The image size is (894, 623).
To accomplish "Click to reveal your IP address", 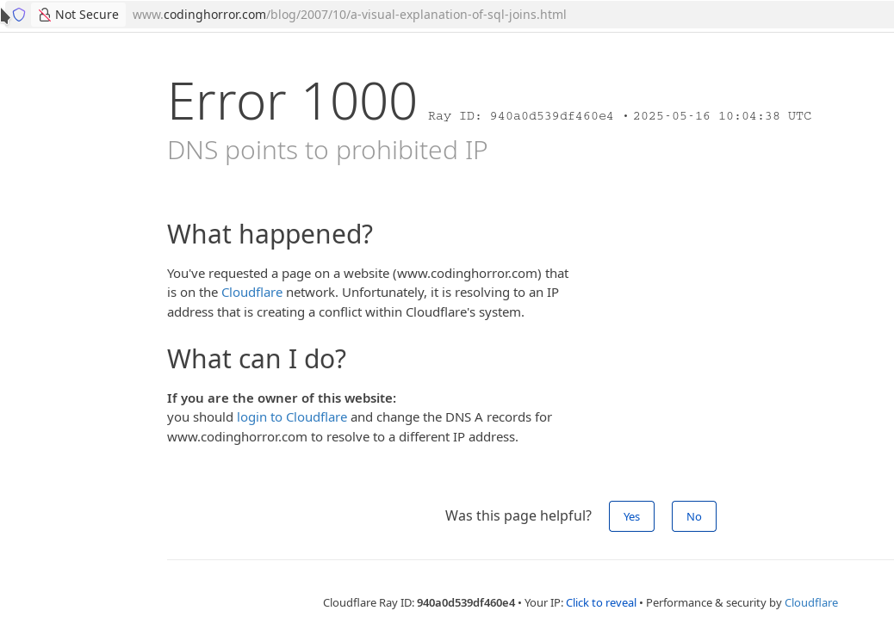I will (601, 603).
